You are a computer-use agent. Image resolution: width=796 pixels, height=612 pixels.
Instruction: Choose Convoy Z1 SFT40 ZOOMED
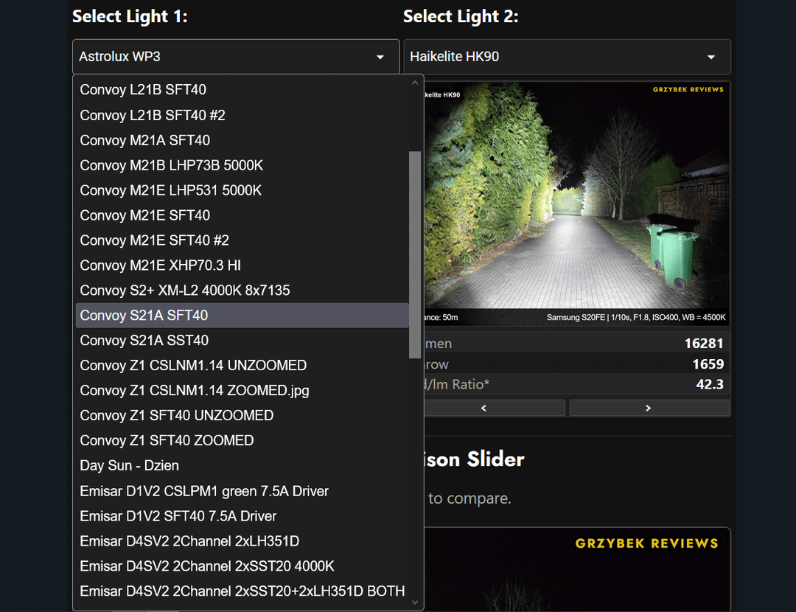[x=167, y=440]
